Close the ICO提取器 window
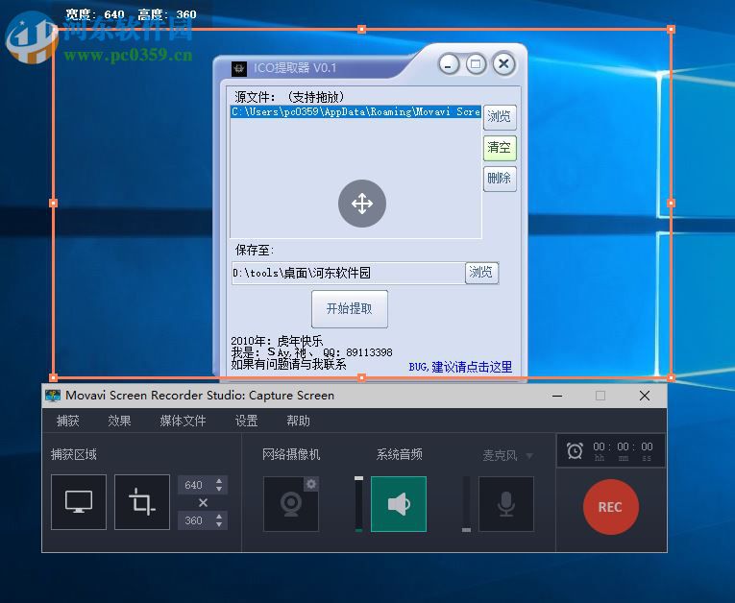This screenshot has width=735, height=603. click(x=503, y=63)
